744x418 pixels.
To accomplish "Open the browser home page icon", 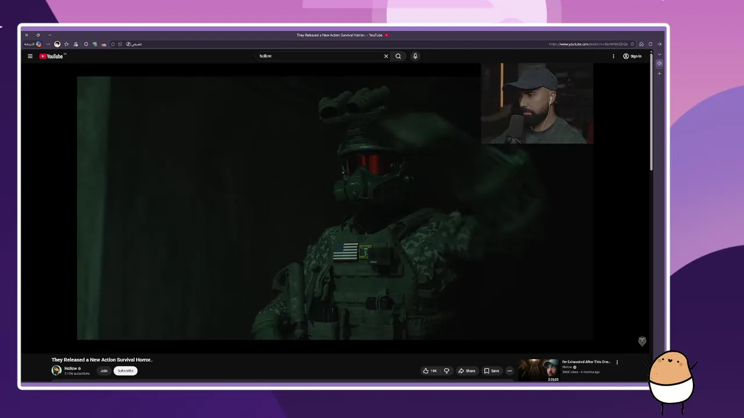I will click(x=642, y=44).
